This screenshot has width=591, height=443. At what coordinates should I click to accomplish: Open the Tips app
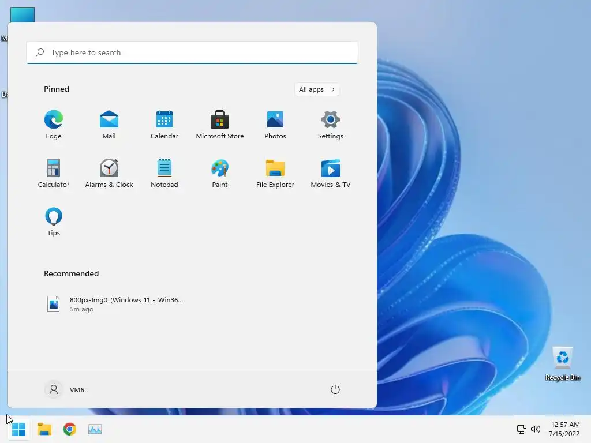coord(54,222)
